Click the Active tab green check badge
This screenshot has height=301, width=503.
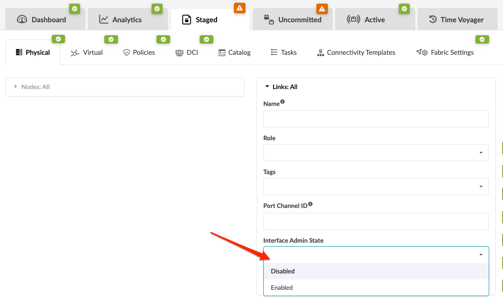click(x=404, y=8)
